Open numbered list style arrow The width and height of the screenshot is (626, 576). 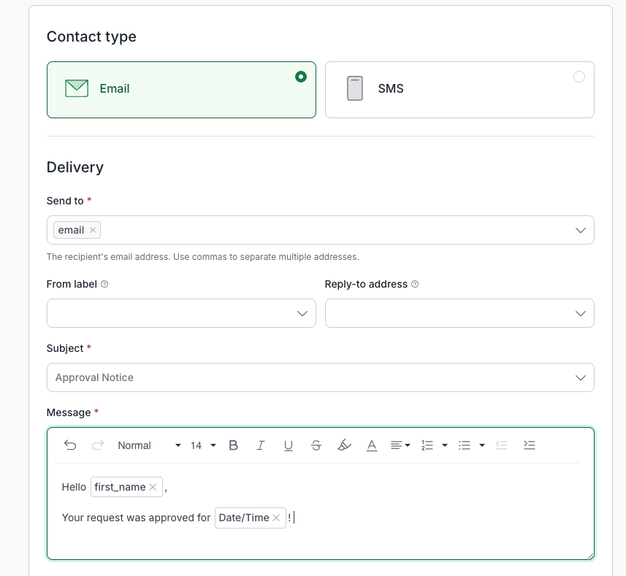point(445,445)
